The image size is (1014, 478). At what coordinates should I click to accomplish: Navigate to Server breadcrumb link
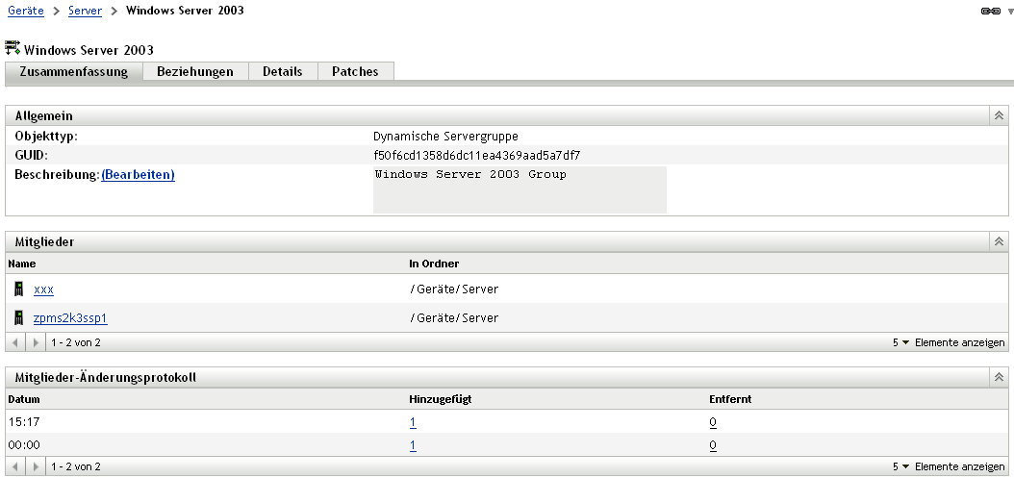pos(86,11)
